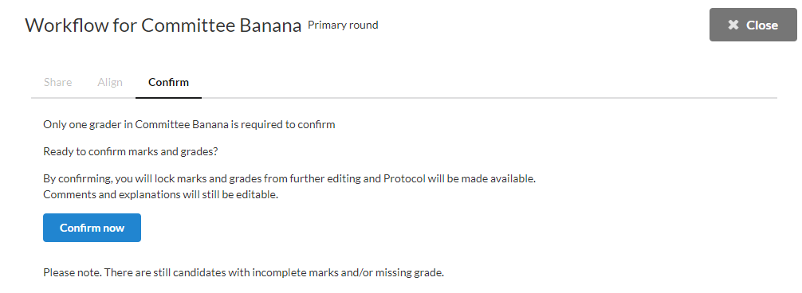802x293 pixels.
Task: Click 'Committee Banana' in the grader notice
Action: tap(182, 124)
